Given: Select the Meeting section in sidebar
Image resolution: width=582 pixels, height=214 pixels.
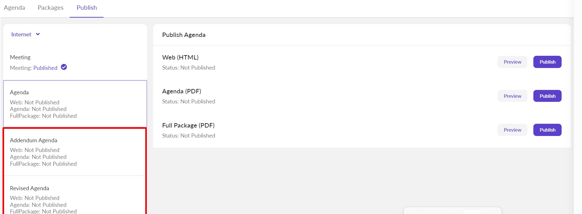Looking at the screenshot, I should 20,57.
